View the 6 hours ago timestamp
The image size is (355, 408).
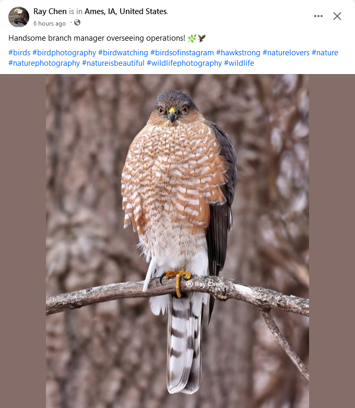(x=50, y=23)
